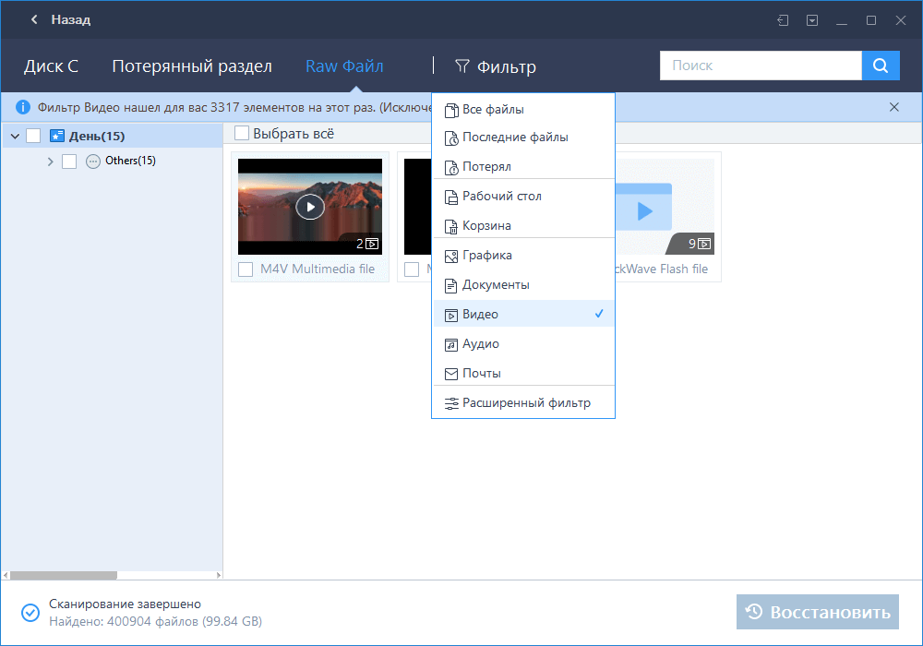Check the День(15) checkbox
The width and height of the screenshot is (923, 646).
pyautogui.click(x=33, y=136)
